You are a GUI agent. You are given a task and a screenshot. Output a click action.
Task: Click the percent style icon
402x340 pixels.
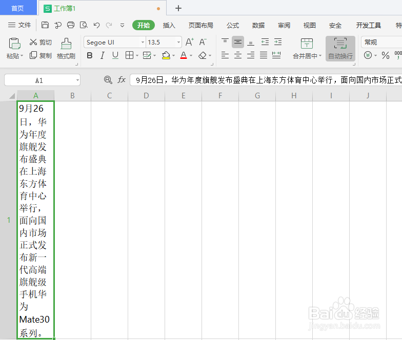click(x=386, y=55)
